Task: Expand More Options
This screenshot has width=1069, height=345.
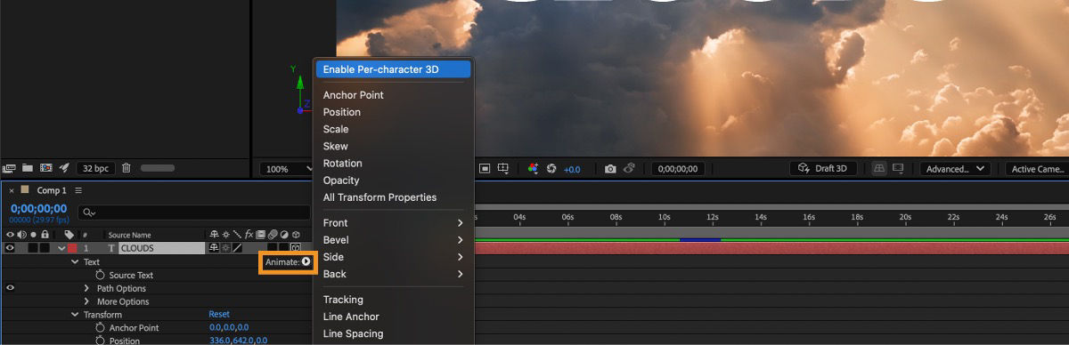Action: [x=87, y=301]
